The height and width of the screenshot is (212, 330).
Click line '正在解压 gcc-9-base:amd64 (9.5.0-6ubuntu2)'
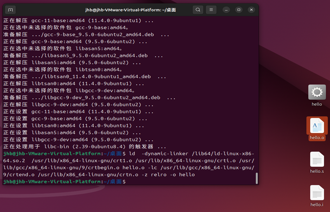point(75,41)
